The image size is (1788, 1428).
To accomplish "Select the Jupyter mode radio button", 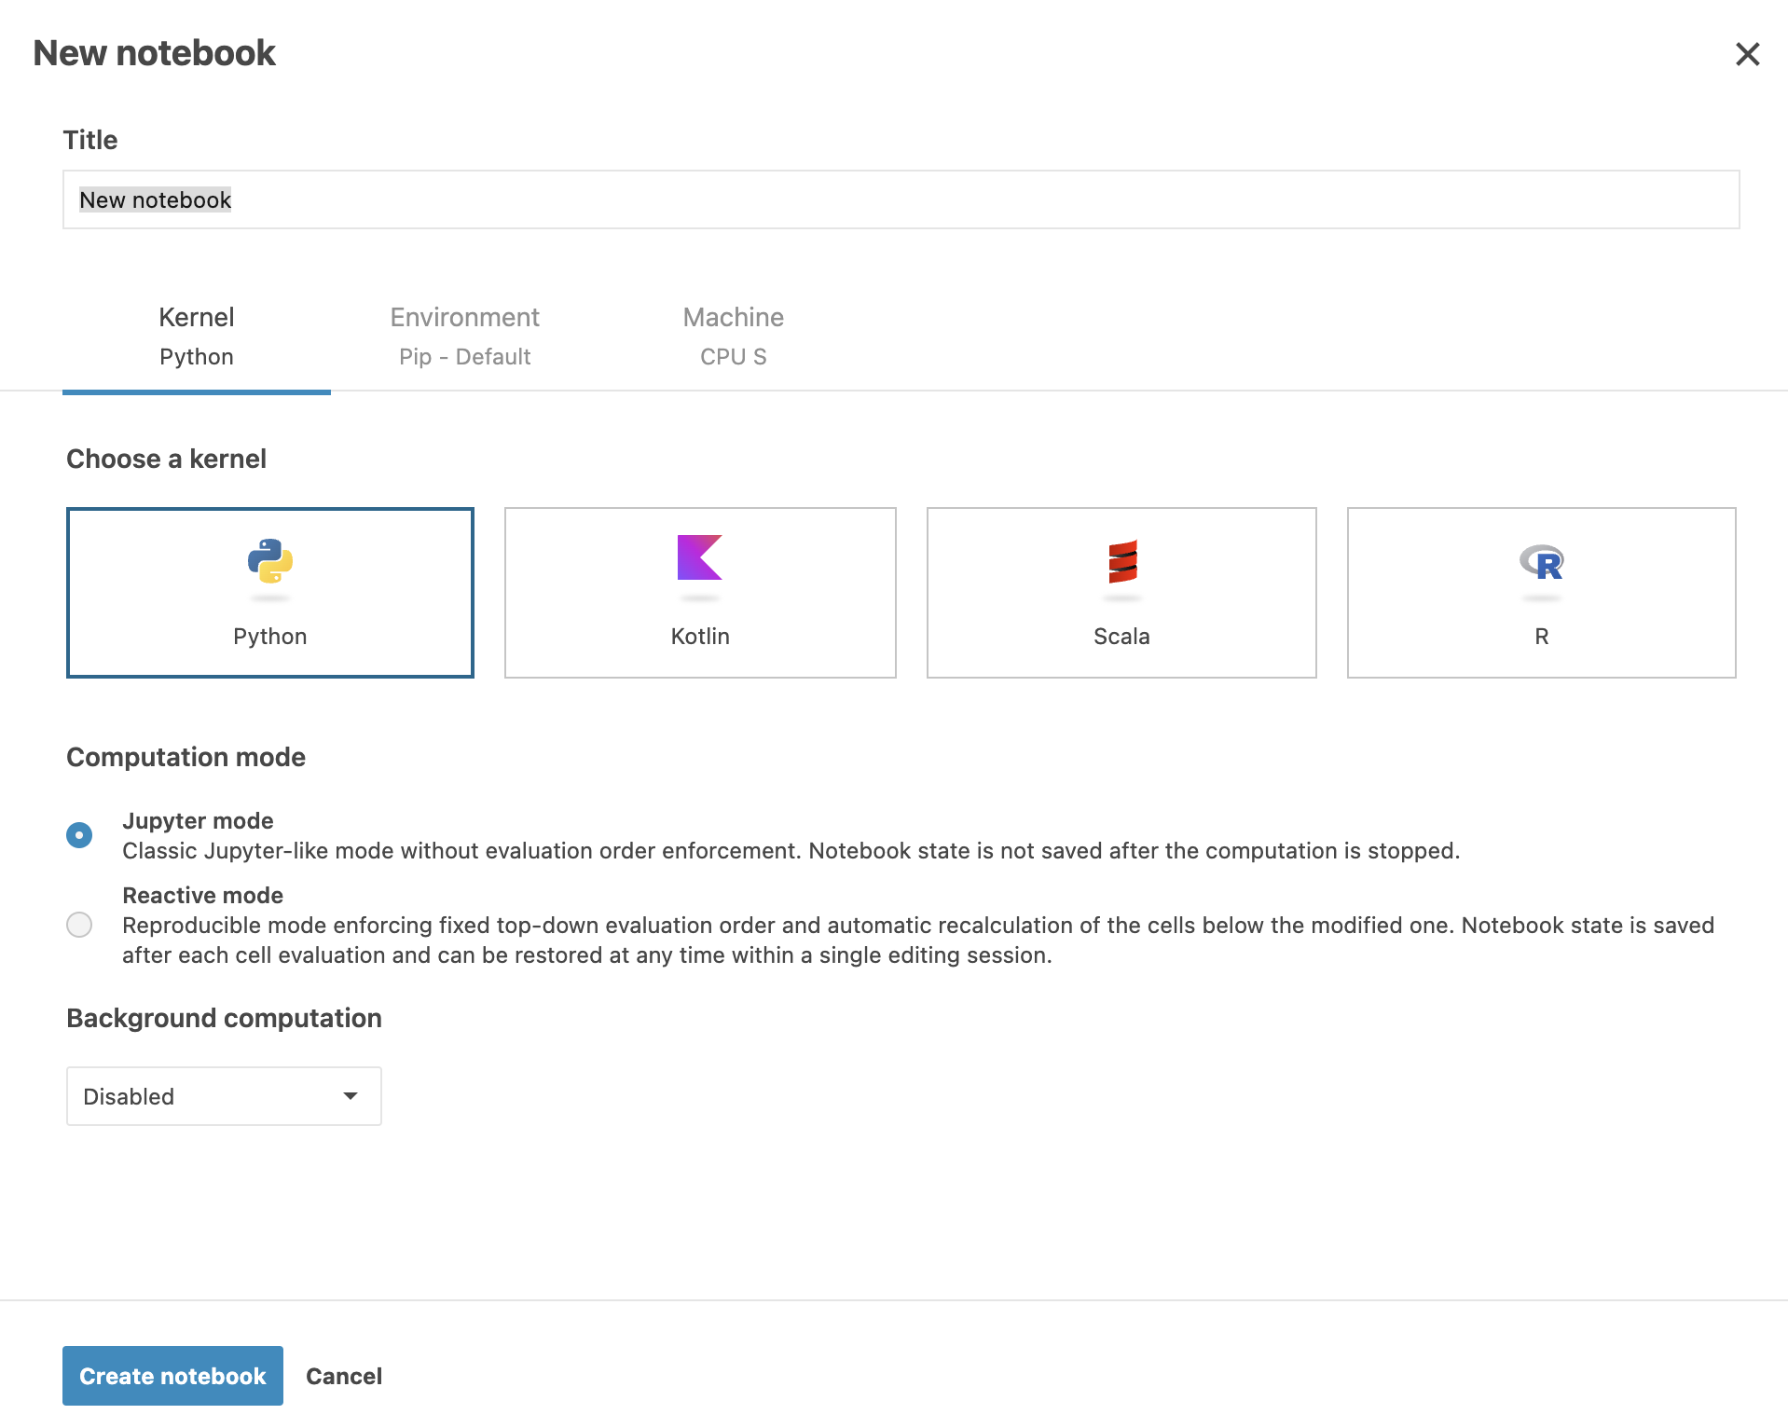I will (x=79, y=834).
